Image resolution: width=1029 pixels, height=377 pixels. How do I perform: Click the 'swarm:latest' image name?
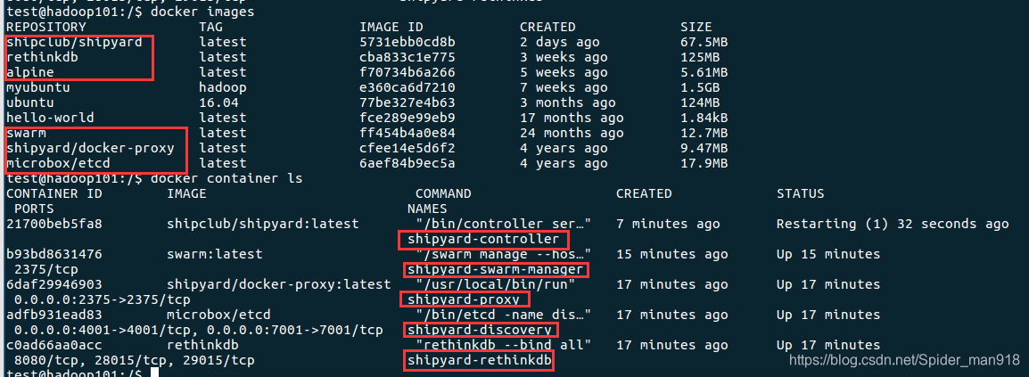click(215, 254)
